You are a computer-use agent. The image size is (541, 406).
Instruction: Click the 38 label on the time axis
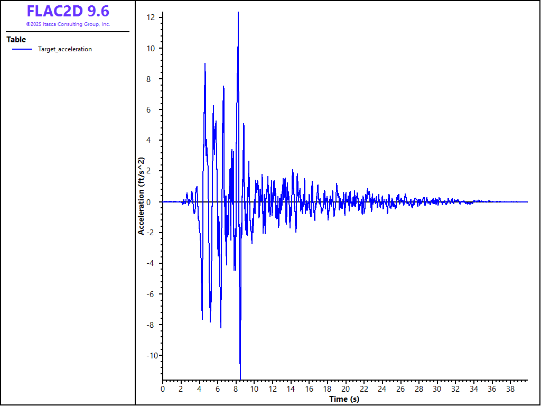click(x=510, y=389)
